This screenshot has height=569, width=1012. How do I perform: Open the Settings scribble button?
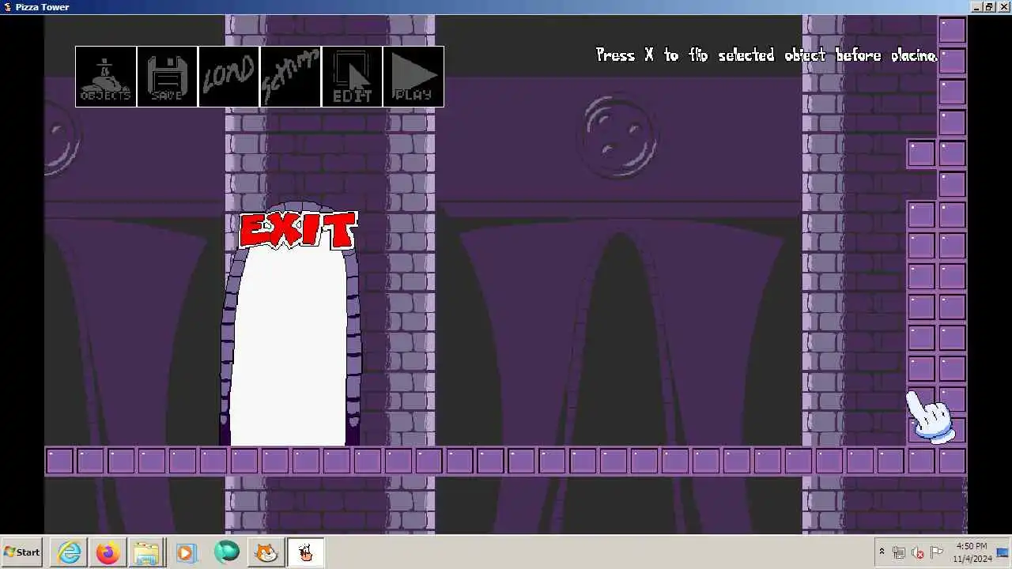coord(290,77)
